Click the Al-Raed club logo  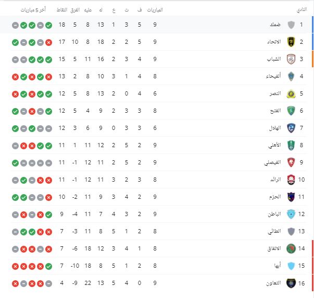[291, 180]
